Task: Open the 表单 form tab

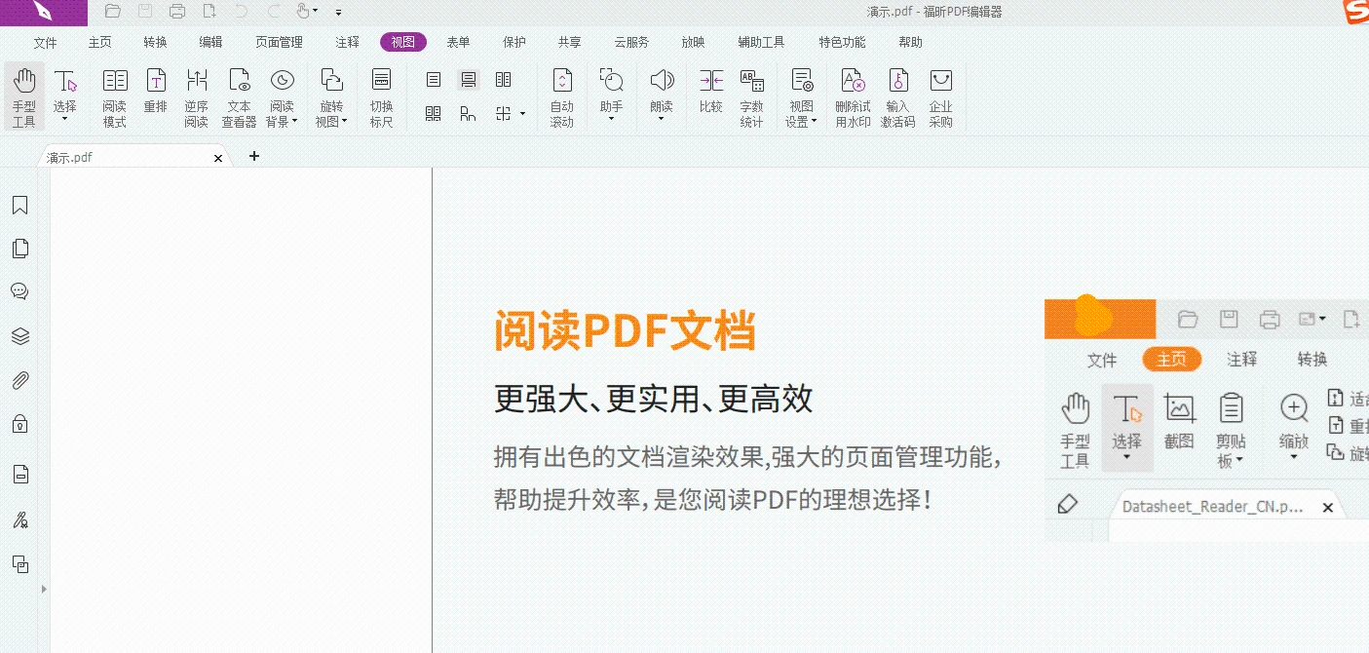Action: 458,43
